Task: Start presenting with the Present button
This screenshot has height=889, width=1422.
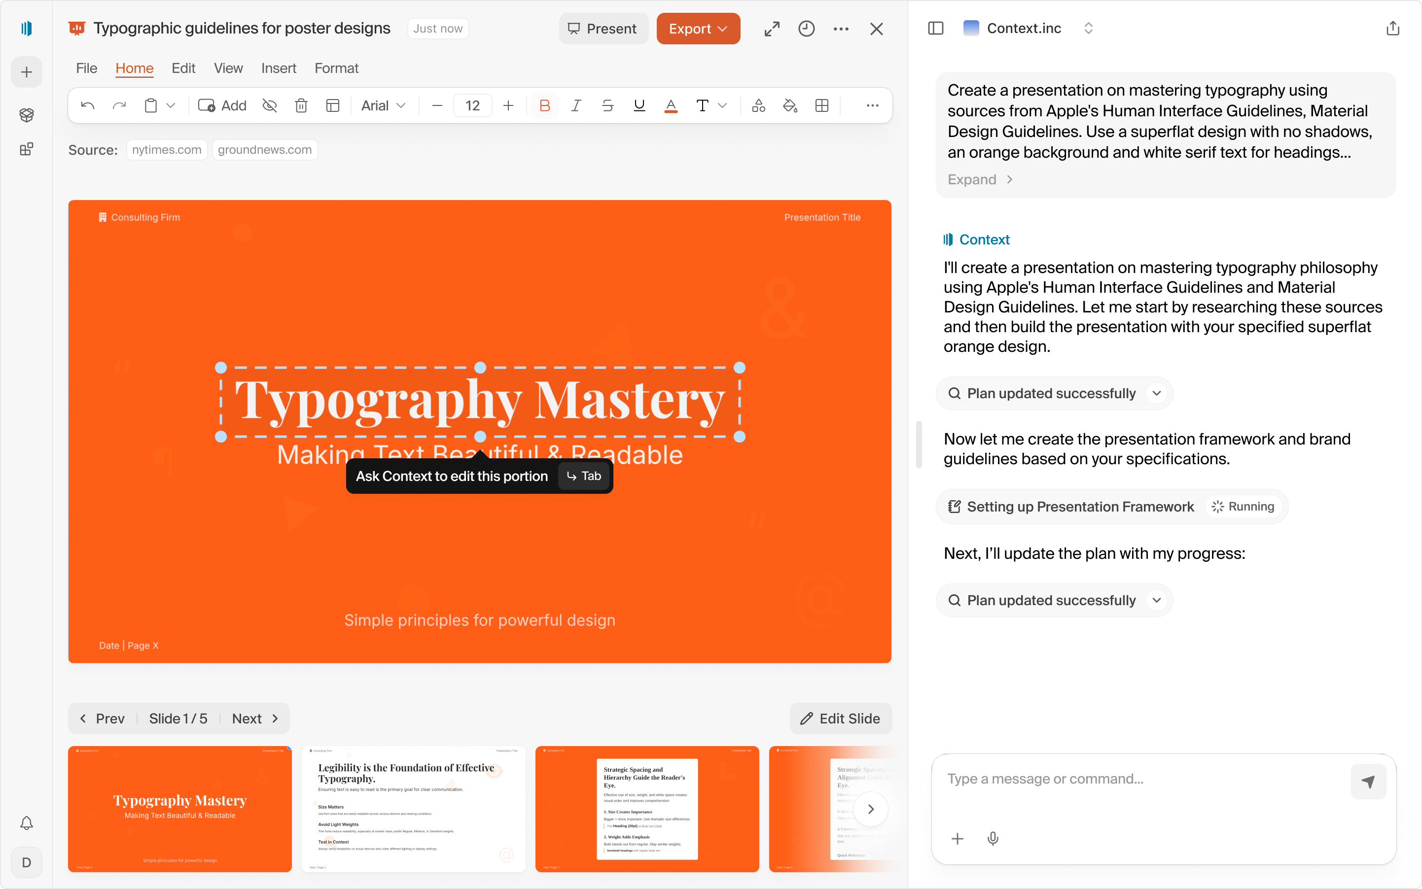Action: click(603, 28)
